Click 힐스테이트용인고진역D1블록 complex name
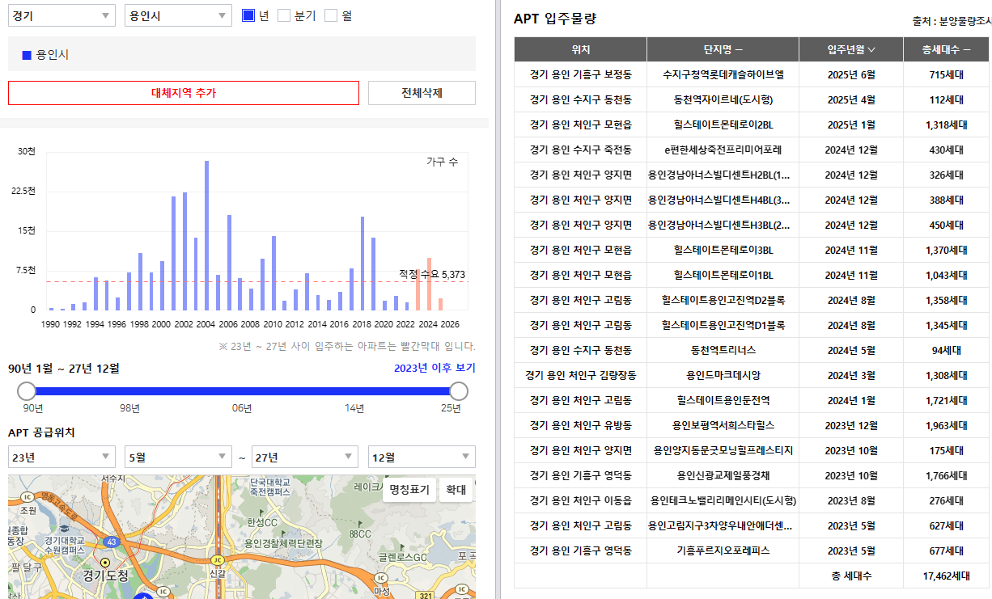The image size is (992, 599). click(x=723, y=325)
